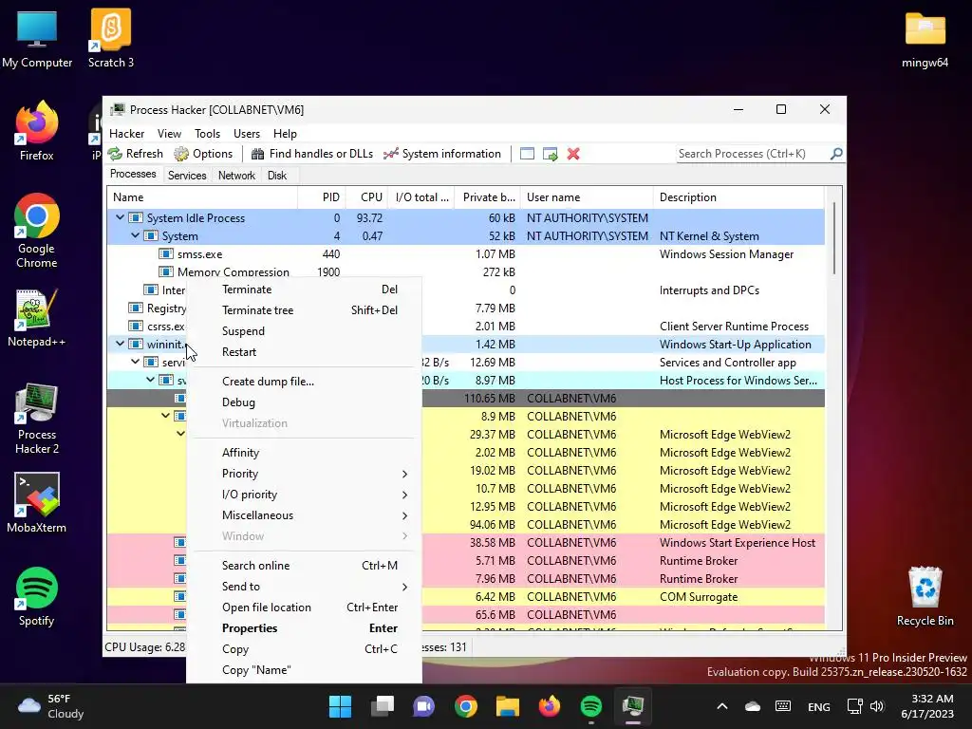This screenshot has height=729, width=972.
Task: Open Spotify from the taskbar
Action: coord(590,706)
